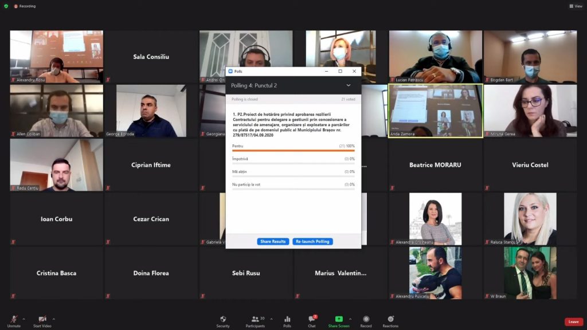The height and width of the screenshot is (330, 587).
Task: Click the Re-launch Polling button
Action: coord(312,242)
